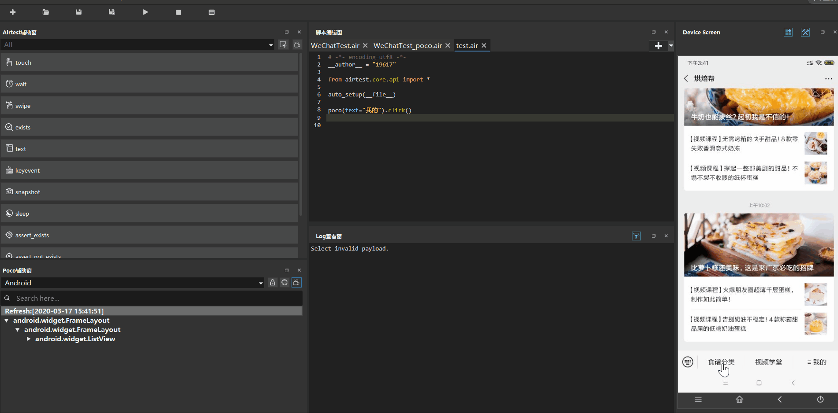Click the Refresh timestamp row in Poco tree
The width and height of the screenshot is (838, 413).
[151, 311]
